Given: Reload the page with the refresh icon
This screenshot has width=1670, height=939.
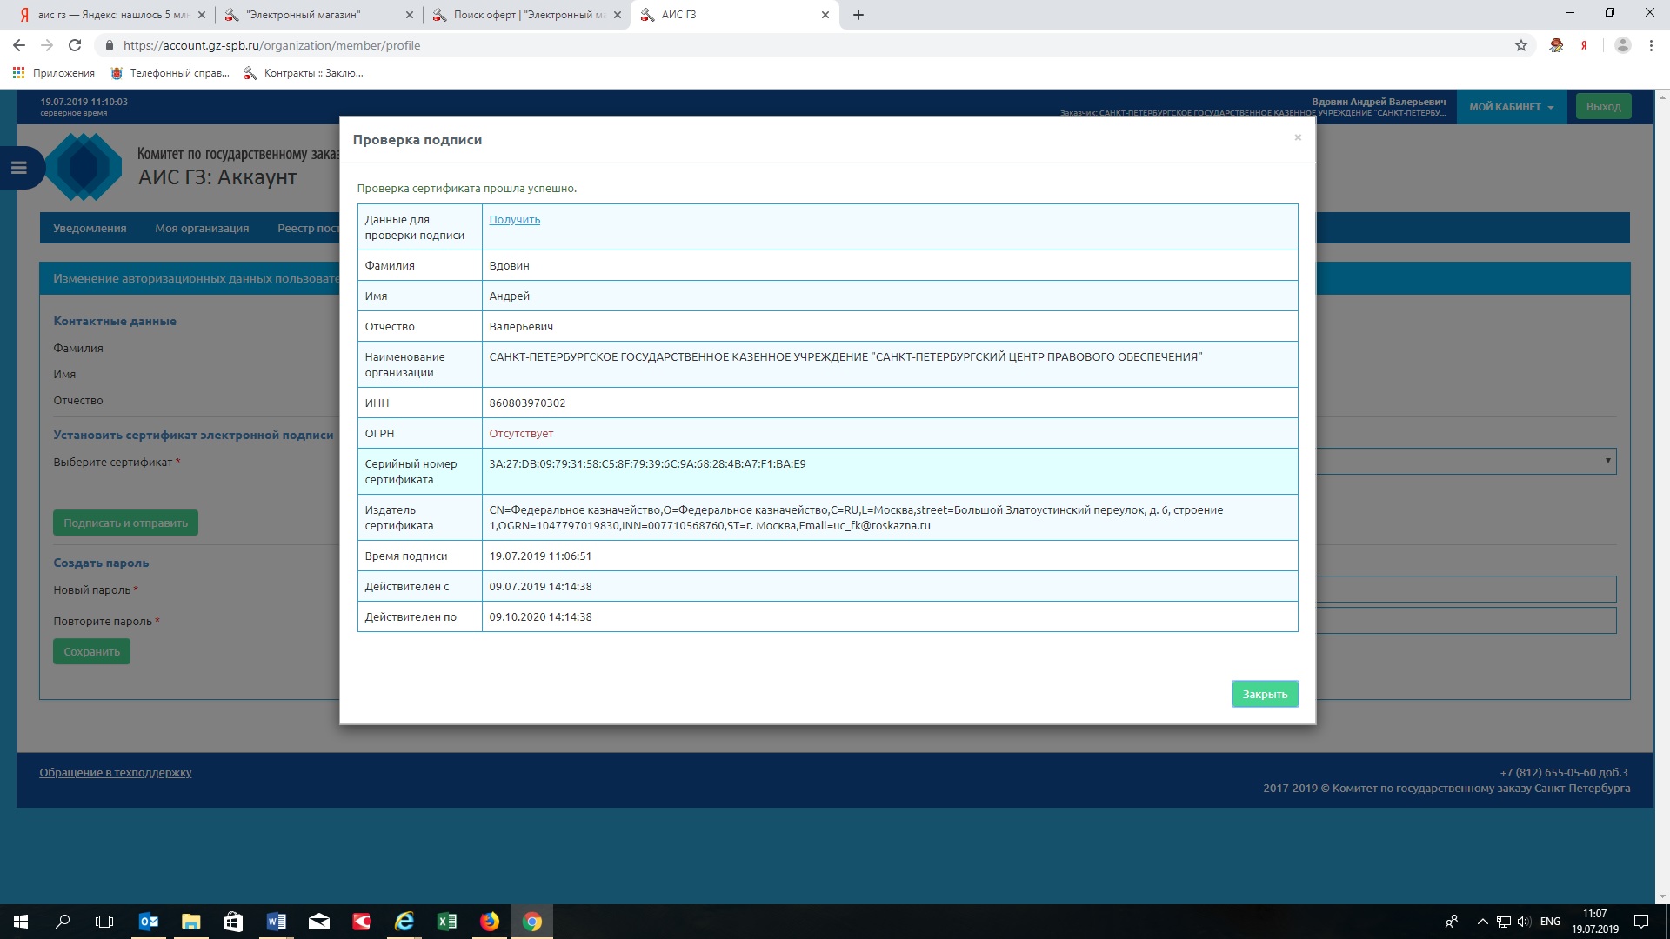Looking at the screenshot, I should click(75, 45).
